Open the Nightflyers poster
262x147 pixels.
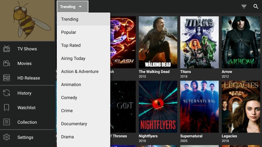click(158, 107)
